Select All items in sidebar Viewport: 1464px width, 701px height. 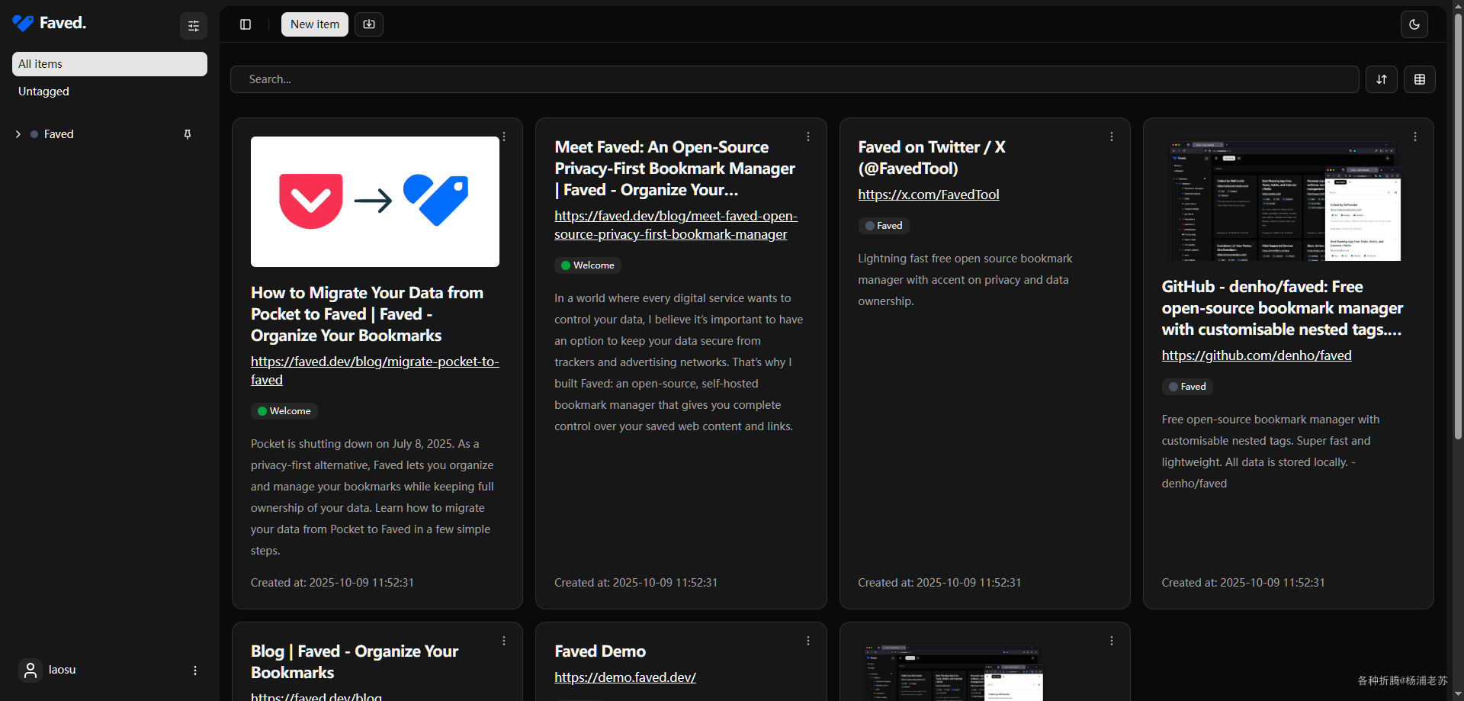tap(110, 64)
